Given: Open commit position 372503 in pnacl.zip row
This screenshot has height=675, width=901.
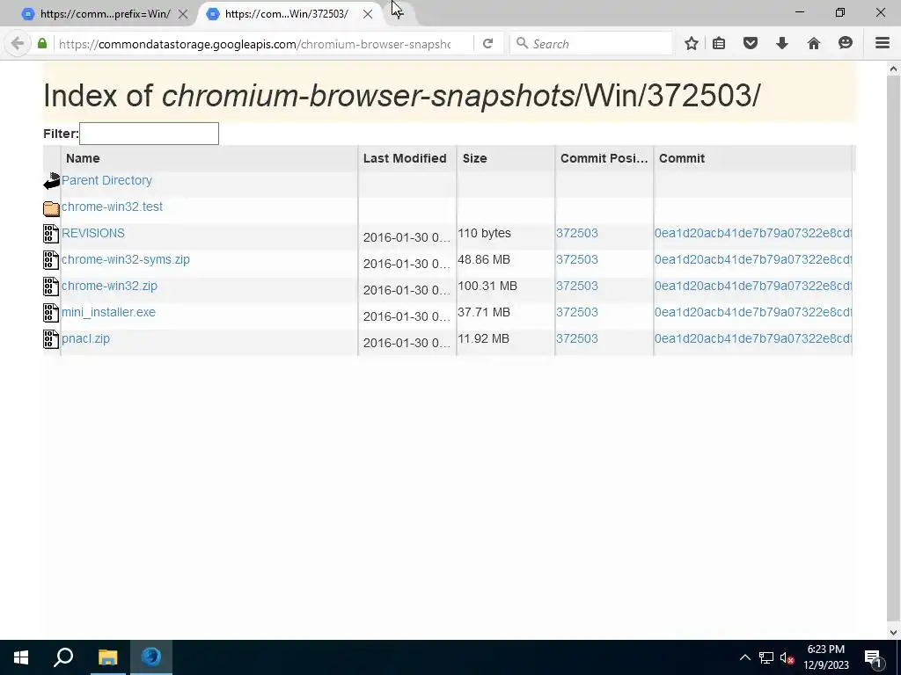Looking at the screenshot, I should (x=577, y=338).
